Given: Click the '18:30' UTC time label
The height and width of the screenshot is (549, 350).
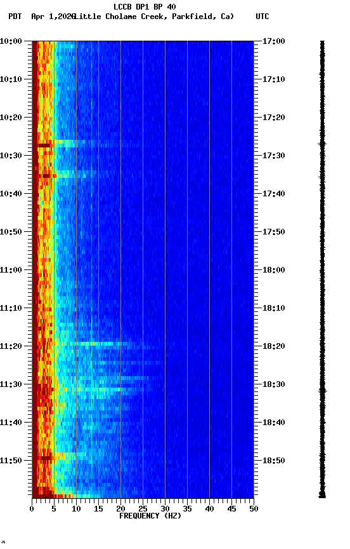Looking at the screenshot, I should tap(273, 385).
